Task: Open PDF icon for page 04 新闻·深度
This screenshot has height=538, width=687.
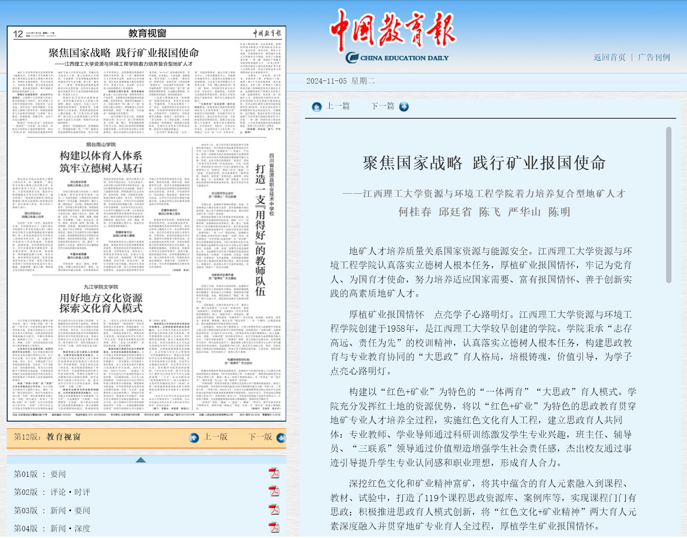Action: click(x=274, y=528)
